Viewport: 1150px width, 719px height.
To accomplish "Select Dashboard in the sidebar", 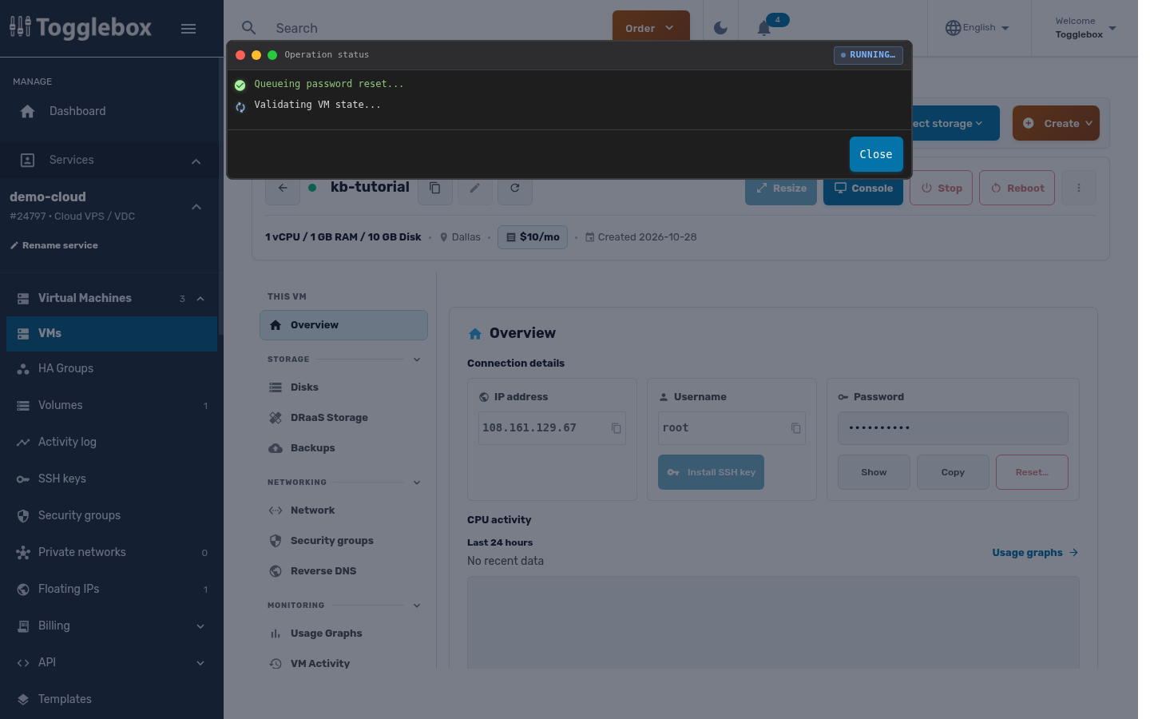I will [x=112, y=111].
